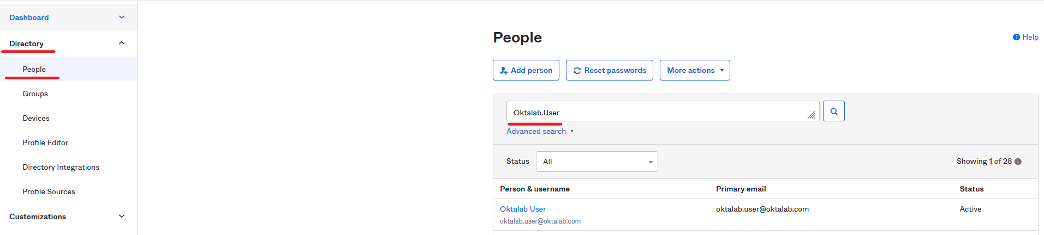This screenshot has width=1044, height=235.
Task: Open the Groups page
Action: (x=35, y=94)
